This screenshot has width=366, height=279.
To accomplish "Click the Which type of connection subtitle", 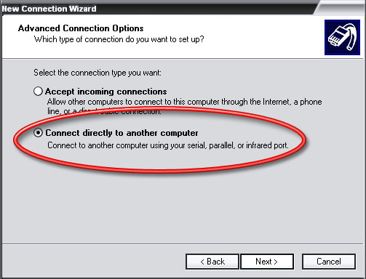I will pos(119,39).
